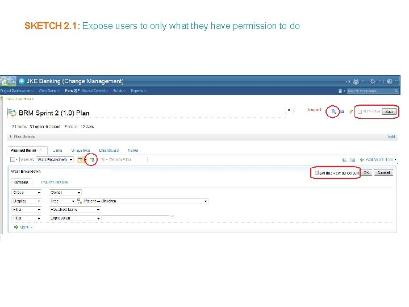The image size is (409, 307).
Task: Open the Expression dropdown
Action: tap(75, 218)
